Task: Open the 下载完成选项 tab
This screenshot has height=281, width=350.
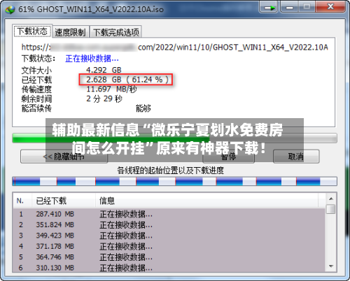Action: click(116, 32)
